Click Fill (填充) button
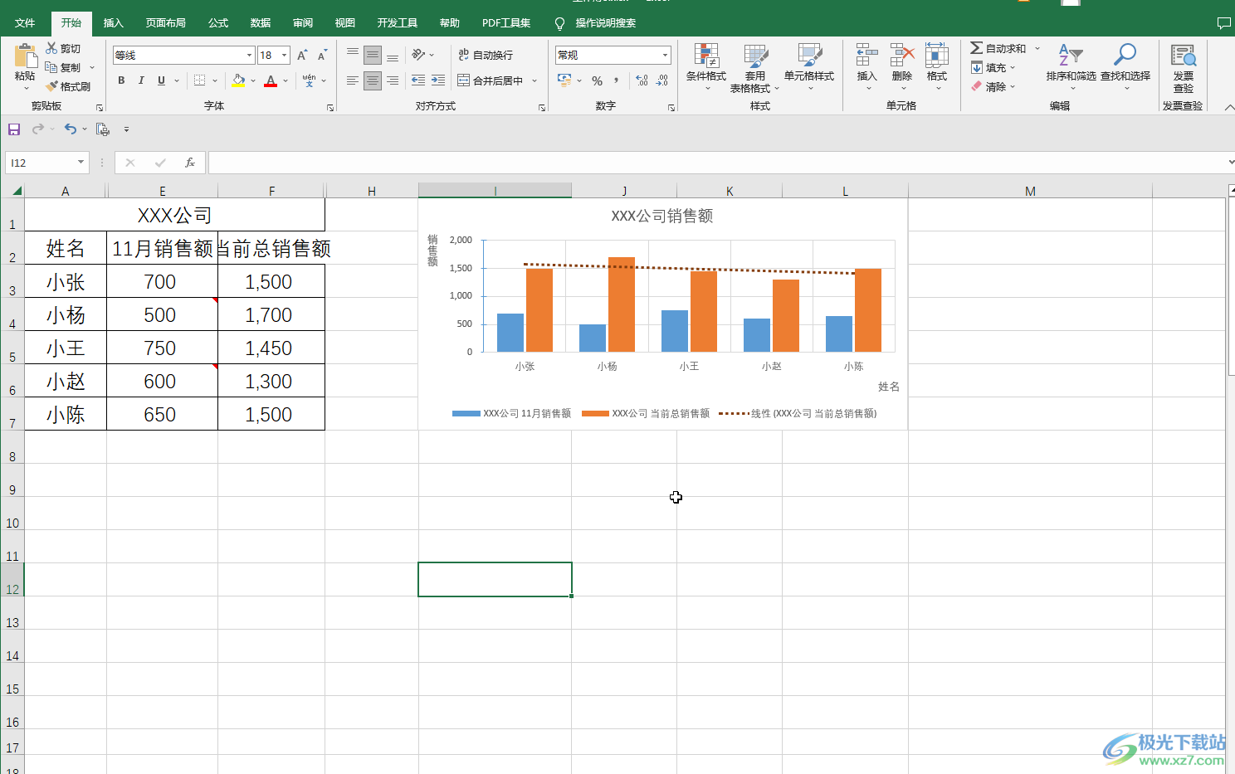The height and width of the screenshot is (774, 1235). point(993,68)
